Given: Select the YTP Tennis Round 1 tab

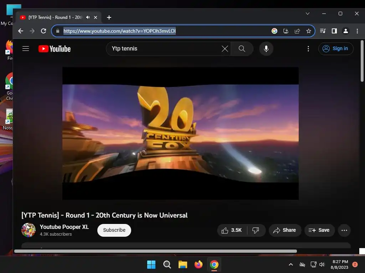Looking at the screenshot, I should 55,17.
